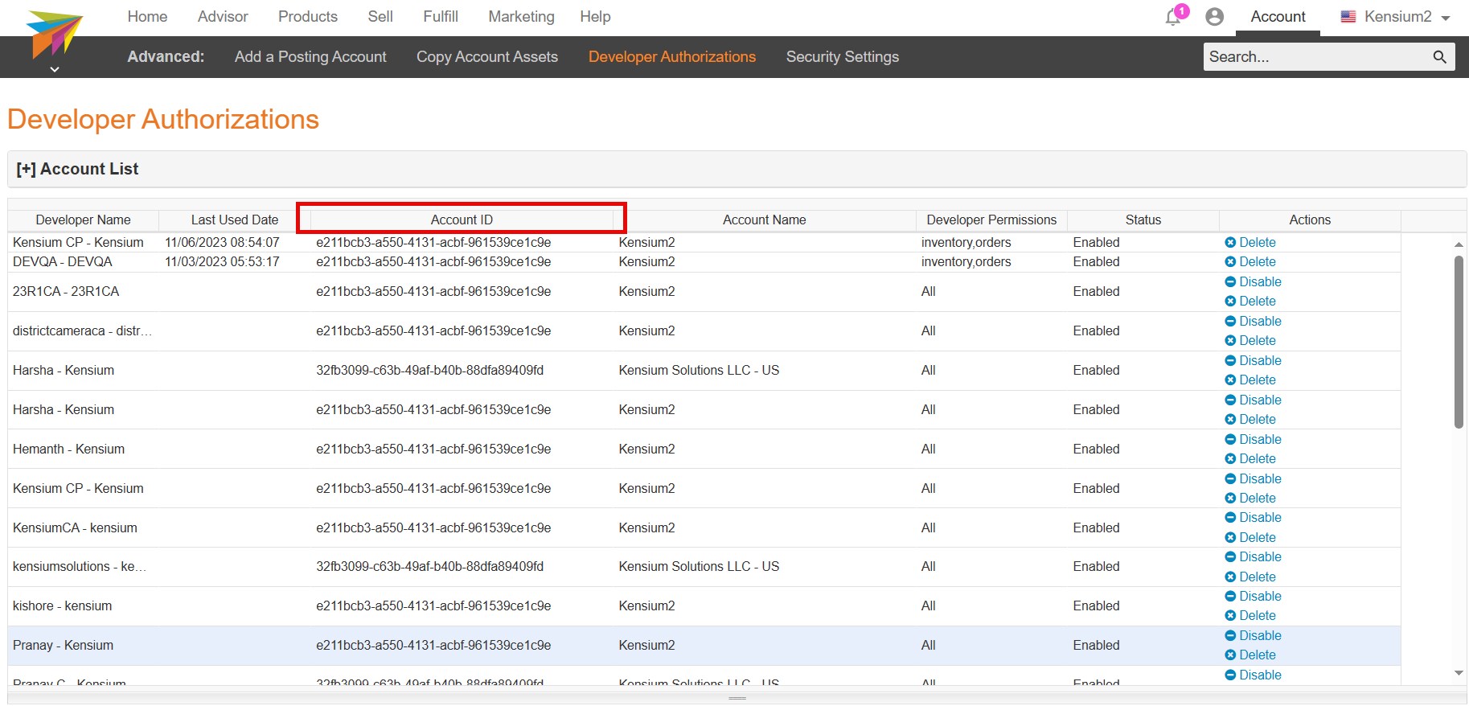This screenshot has width=1469, height=706.
Task: Disable the districtcameraca authorization
Action: [1253, 322]
